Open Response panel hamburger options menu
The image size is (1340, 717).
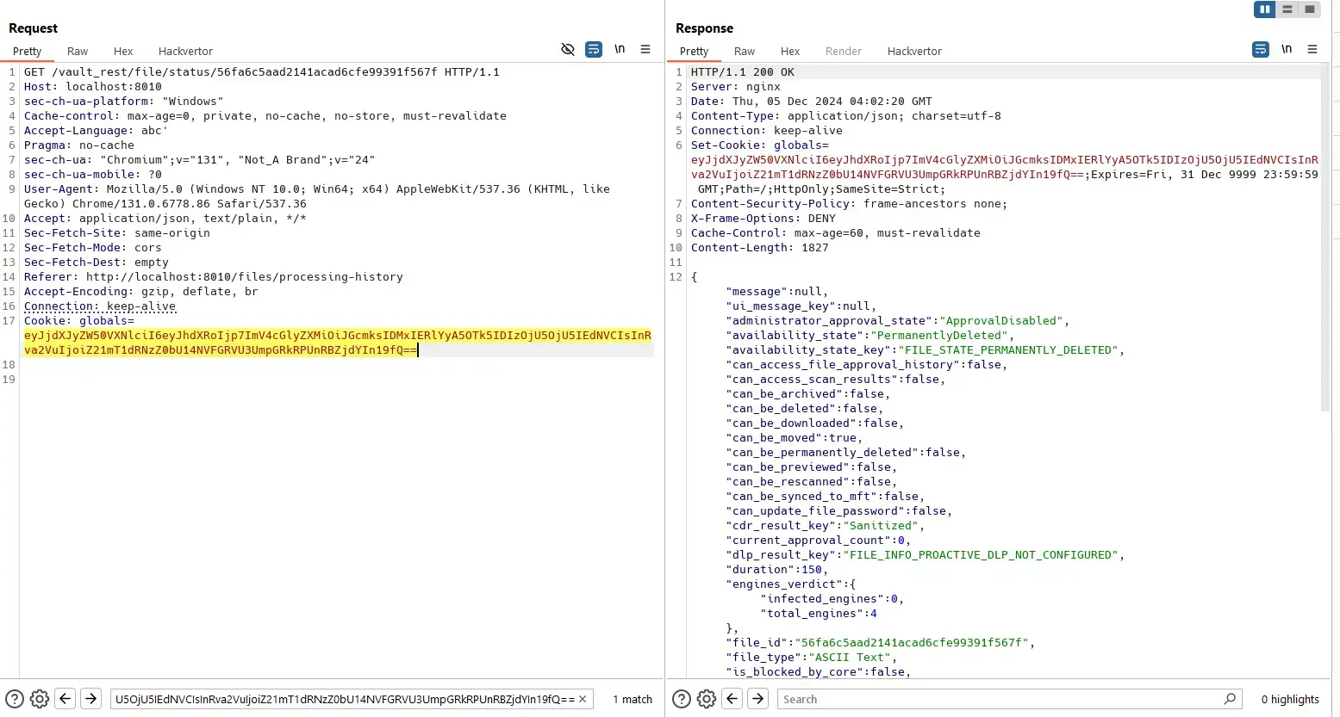point(1312,50)
